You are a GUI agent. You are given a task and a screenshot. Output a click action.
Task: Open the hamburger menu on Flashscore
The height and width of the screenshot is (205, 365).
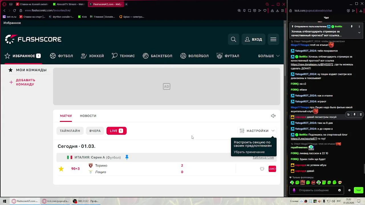[x=273, y=39]
